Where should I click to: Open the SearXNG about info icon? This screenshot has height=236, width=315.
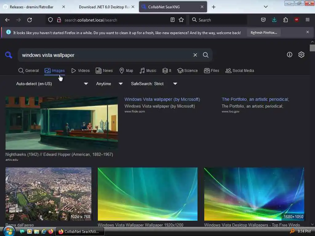(x=289, y=55)
